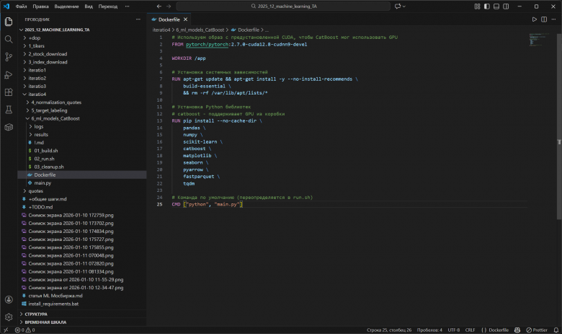Open 02_run.sh file
Screen dimensions: 562x334
pyautogui.click(x=45, y=159)
